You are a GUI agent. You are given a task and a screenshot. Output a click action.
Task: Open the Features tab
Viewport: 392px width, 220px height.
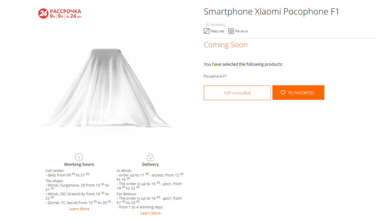click(x=214, y=31)
